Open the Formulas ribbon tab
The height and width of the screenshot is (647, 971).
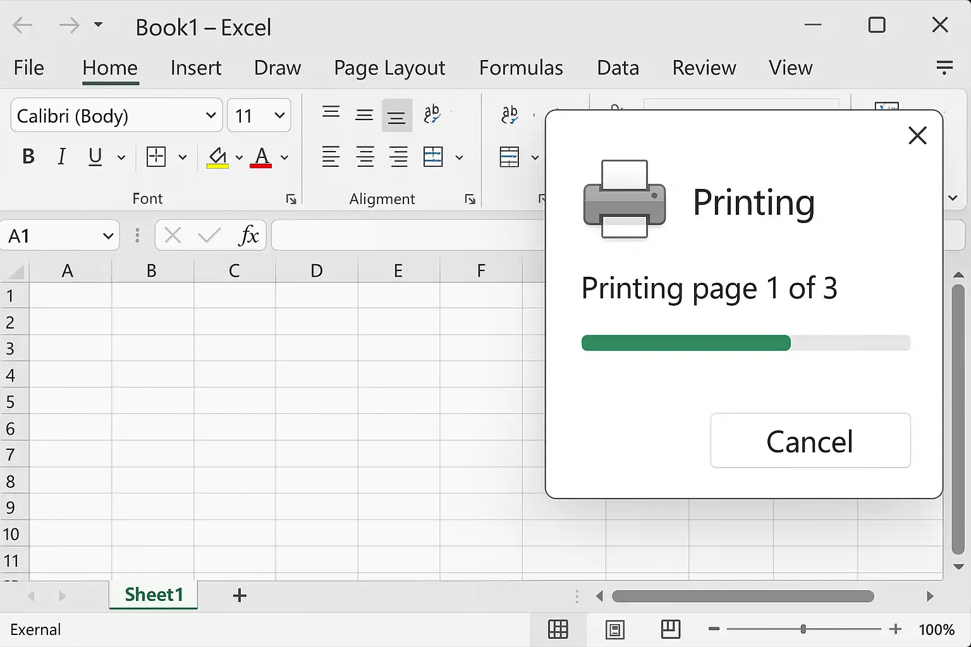point(521,68)
